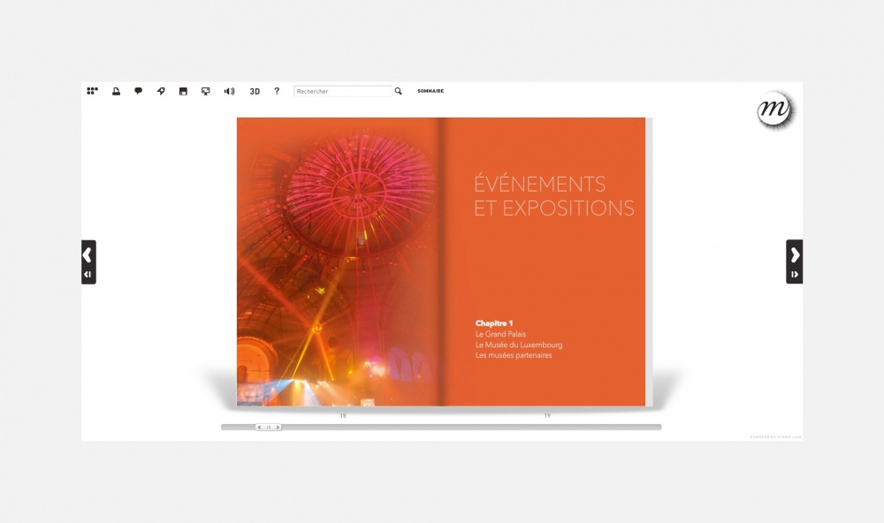Image resolution: width=884 pixels, height=523 pixels.
Task: Click the print icon in toolbar
Action: tap(116, 91)
